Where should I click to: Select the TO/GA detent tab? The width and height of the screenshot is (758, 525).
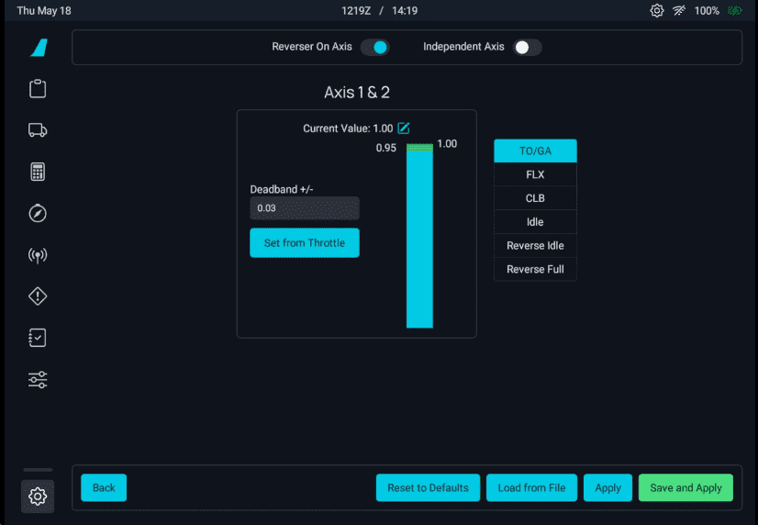coord(535,151)
